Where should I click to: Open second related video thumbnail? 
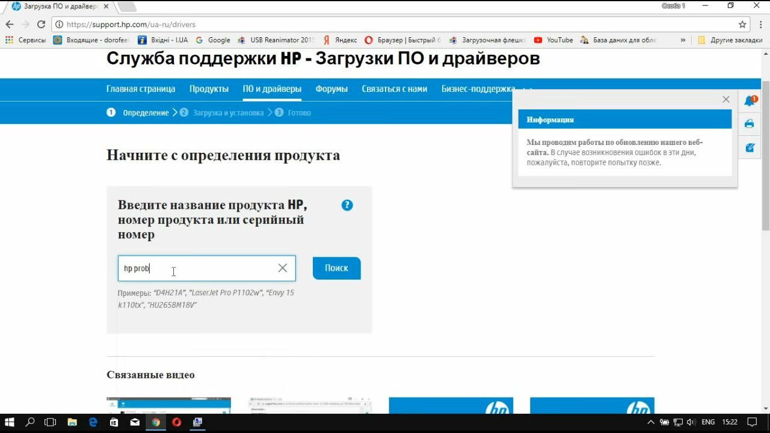[310, 405]
